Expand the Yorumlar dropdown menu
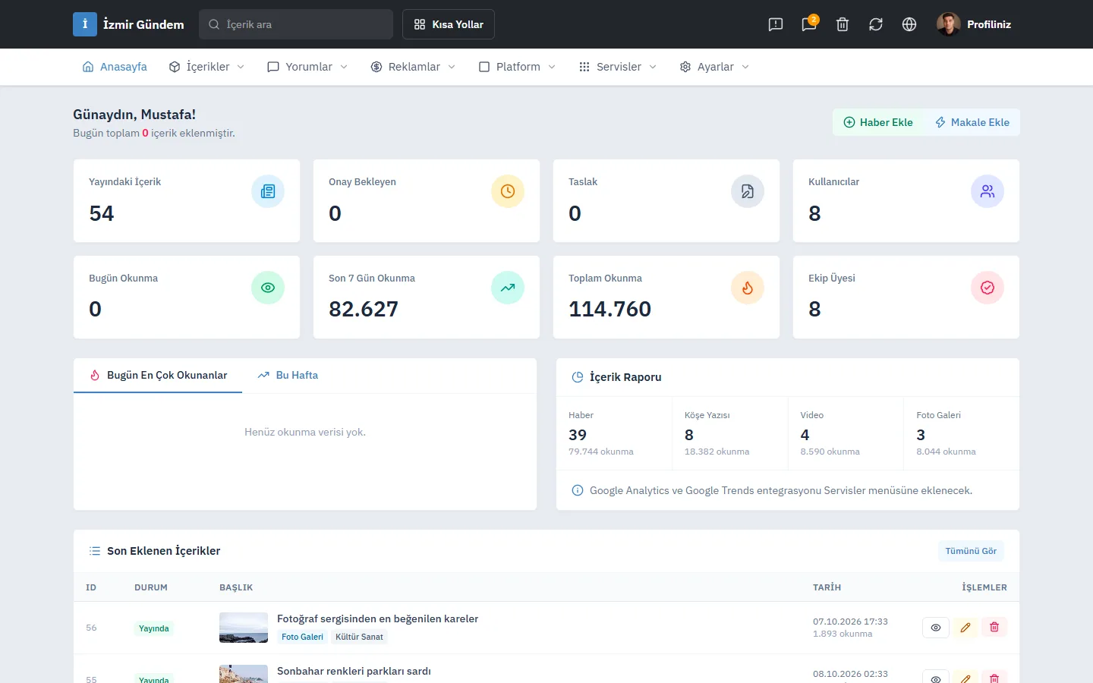 (307, 67)
